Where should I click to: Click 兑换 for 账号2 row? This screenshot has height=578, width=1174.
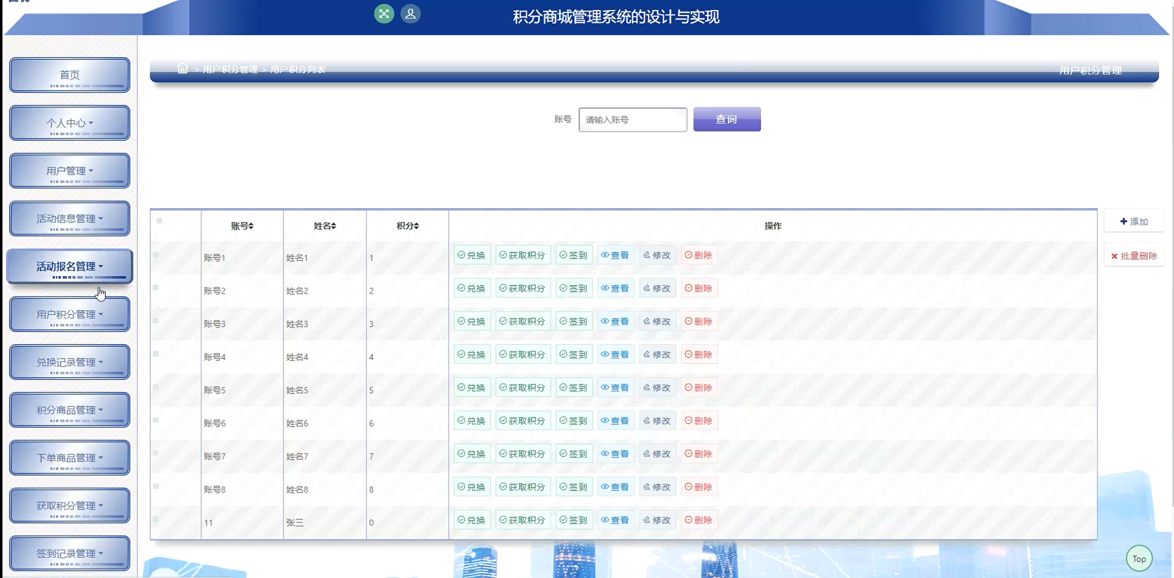[472, 288]
